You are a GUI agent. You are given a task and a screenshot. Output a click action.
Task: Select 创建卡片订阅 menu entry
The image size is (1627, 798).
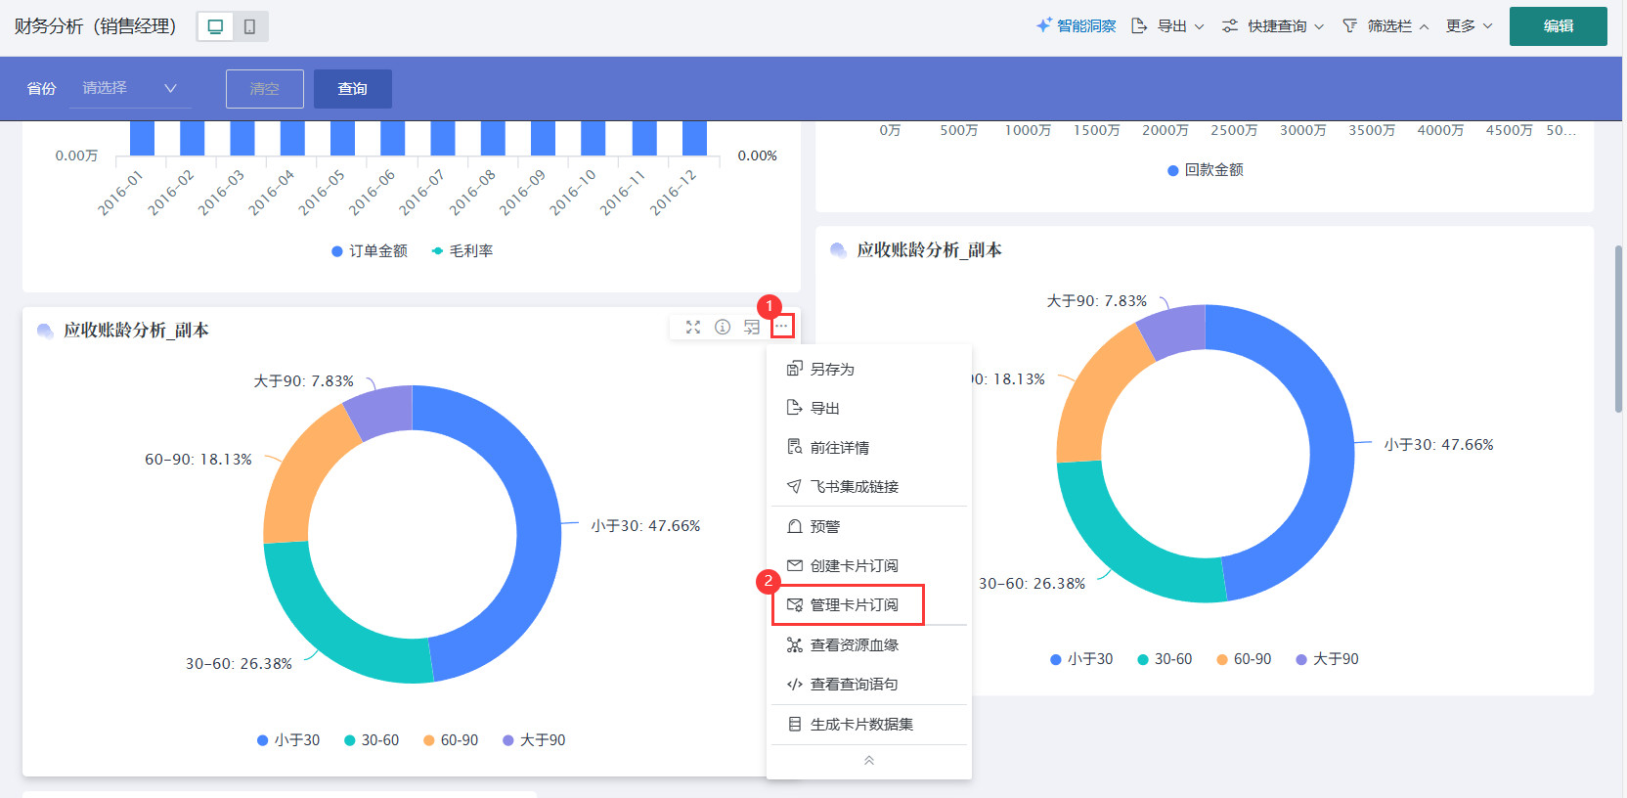(x=869, y=565)
